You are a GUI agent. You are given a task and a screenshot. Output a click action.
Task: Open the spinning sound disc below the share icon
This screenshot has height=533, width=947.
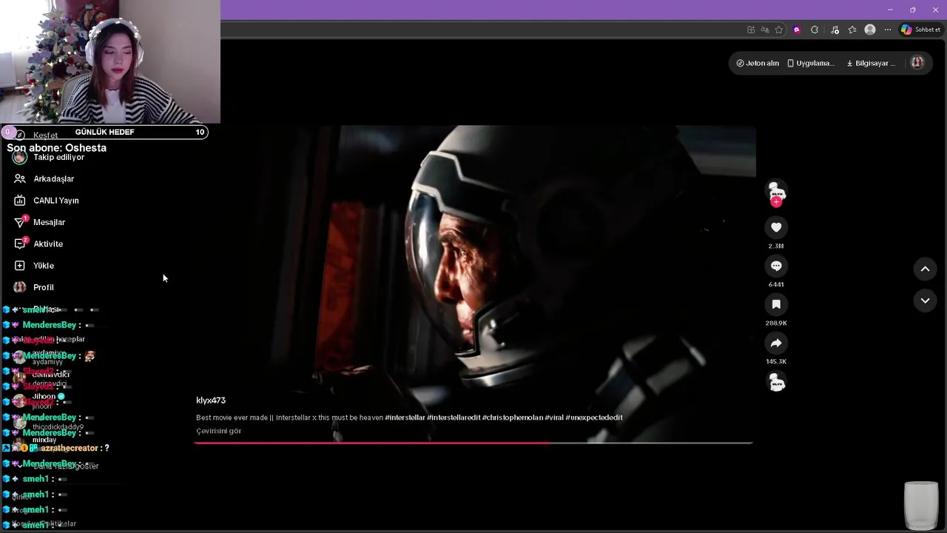point(776,382)
